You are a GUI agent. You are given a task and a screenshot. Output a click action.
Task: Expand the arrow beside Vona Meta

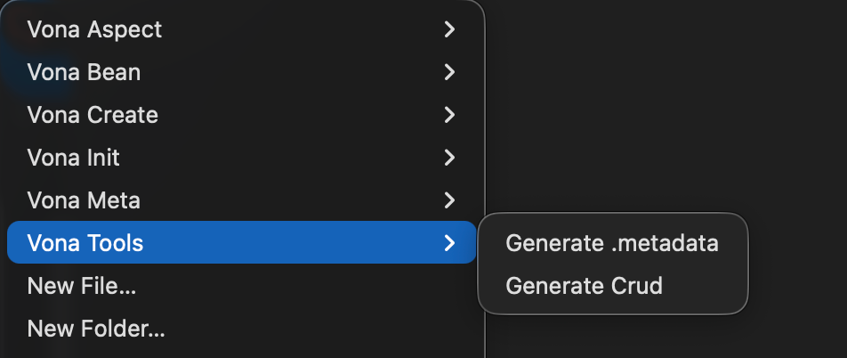449,200
